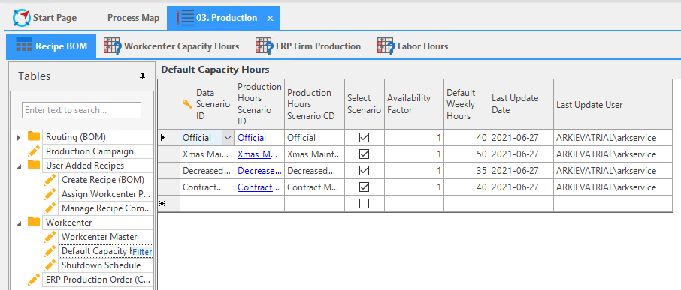Click the Xmas Maint... Scenario CD cell

pyautogui.click(x=314, y=154)
